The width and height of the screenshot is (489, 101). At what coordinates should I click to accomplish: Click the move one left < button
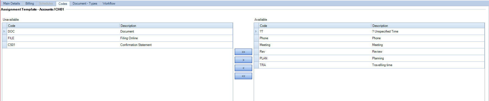point(243,68)
